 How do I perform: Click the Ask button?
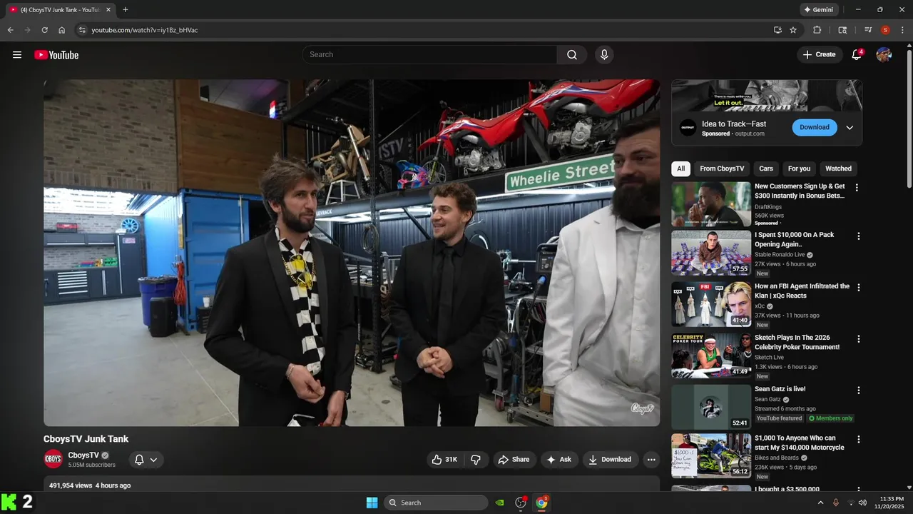point(559,460)
